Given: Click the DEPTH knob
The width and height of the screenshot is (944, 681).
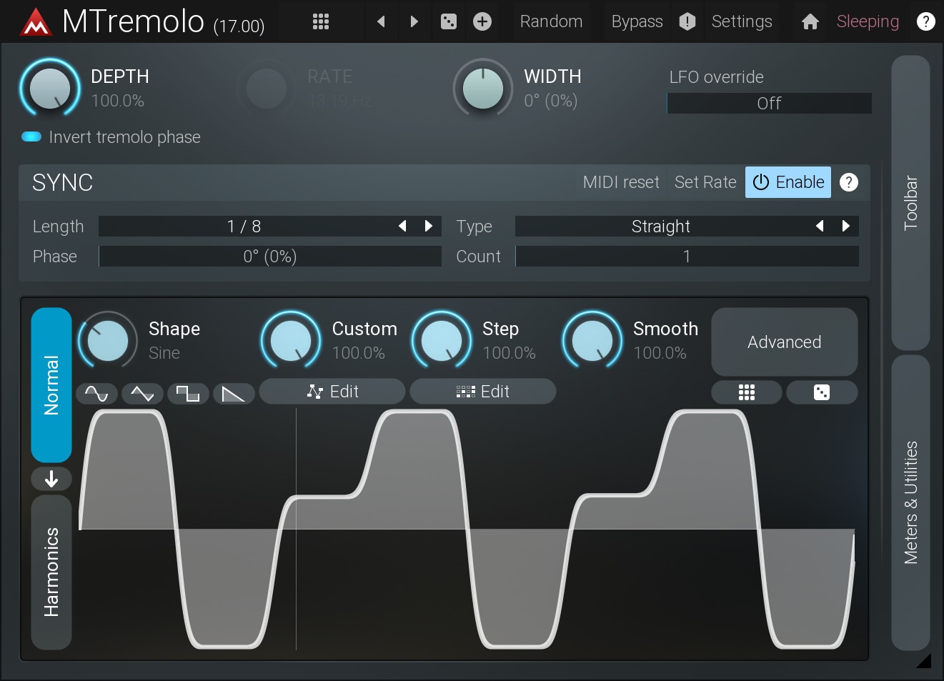Looking at the screenshot, I should tap(49, 88).
